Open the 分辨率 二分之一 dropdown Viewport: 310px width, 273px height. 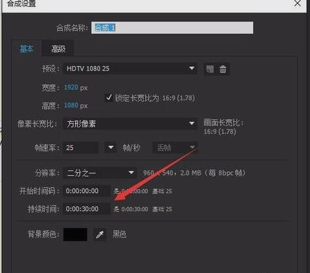tap(100, 173)
